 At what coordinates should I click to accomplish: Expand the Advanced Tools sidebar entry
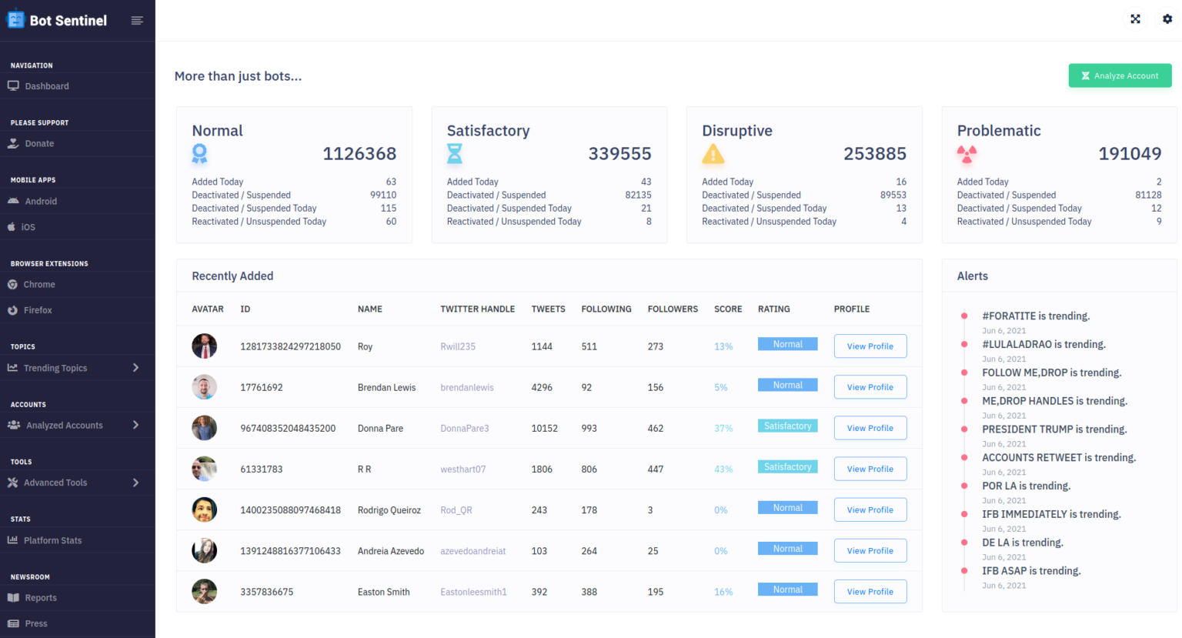pos(137,483)
